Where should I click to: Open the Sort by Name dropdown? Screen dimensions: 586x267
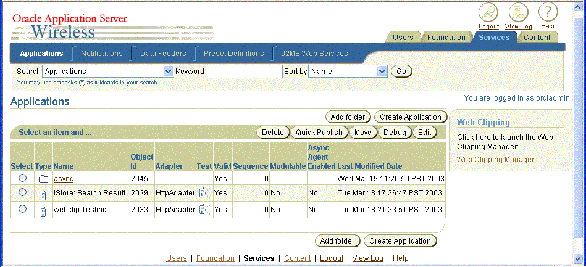click(x=348, y=72)
